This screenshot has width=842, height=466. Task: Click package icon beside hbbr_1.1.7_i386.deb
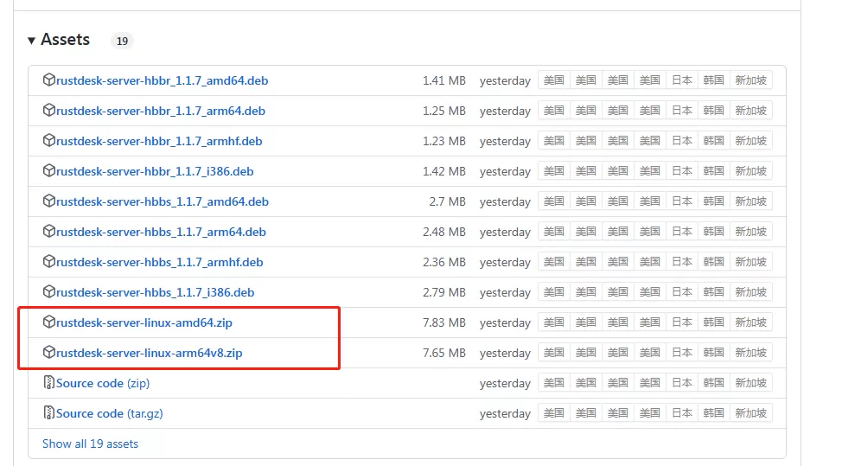coord(49,170)
